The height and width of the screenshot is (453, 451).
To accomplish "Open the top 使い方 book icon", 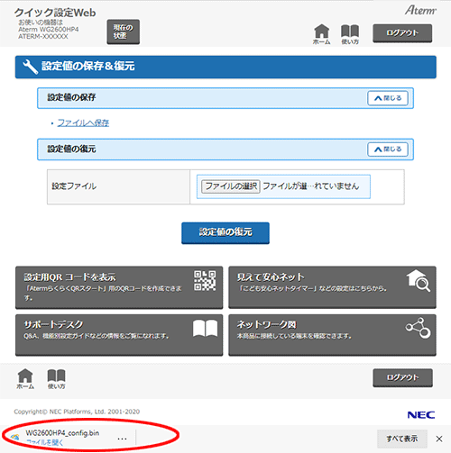I will click(x=350, y=34).
